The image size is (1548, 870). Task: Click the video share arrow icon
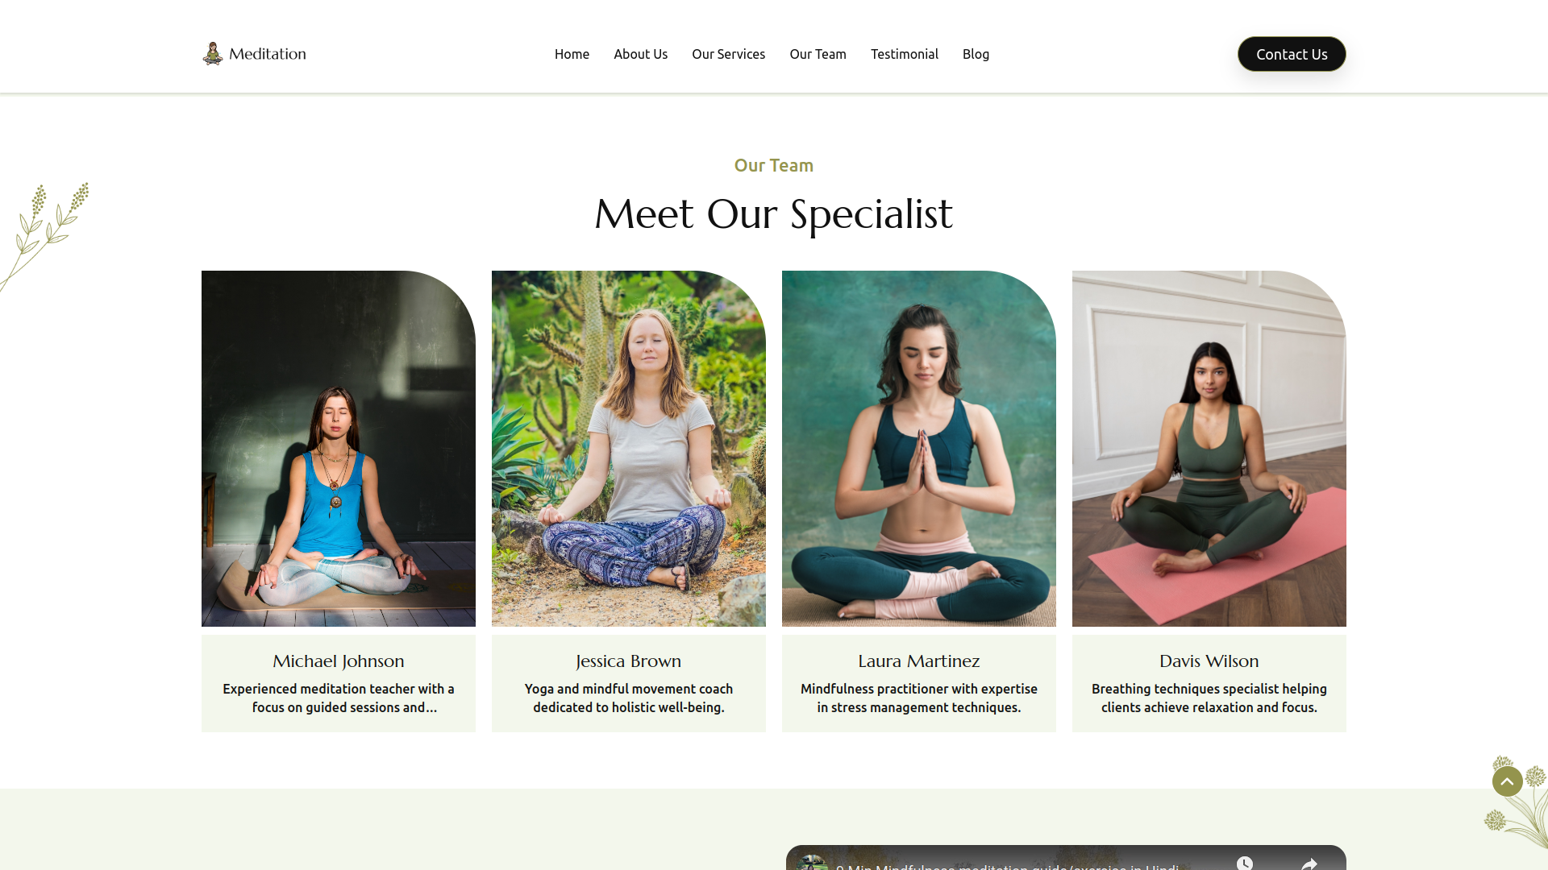click(x=1309, y=864)
